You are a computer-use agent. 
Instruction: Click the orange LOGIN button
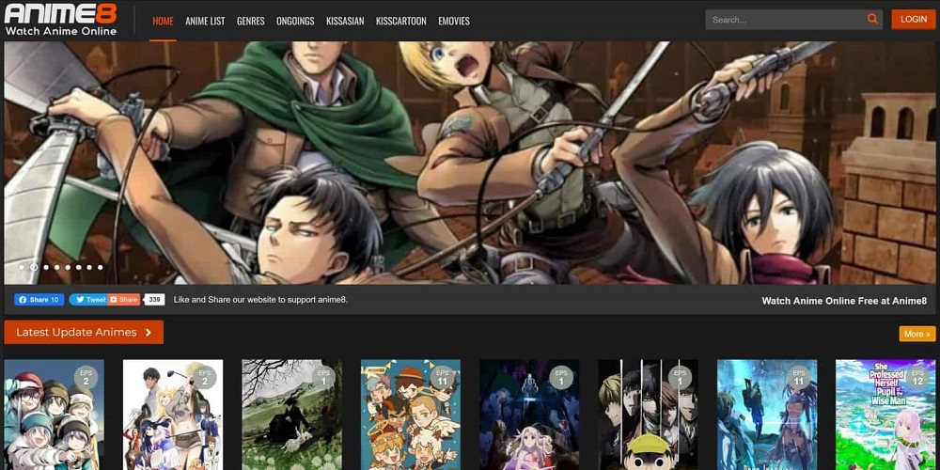pos(913,19)
